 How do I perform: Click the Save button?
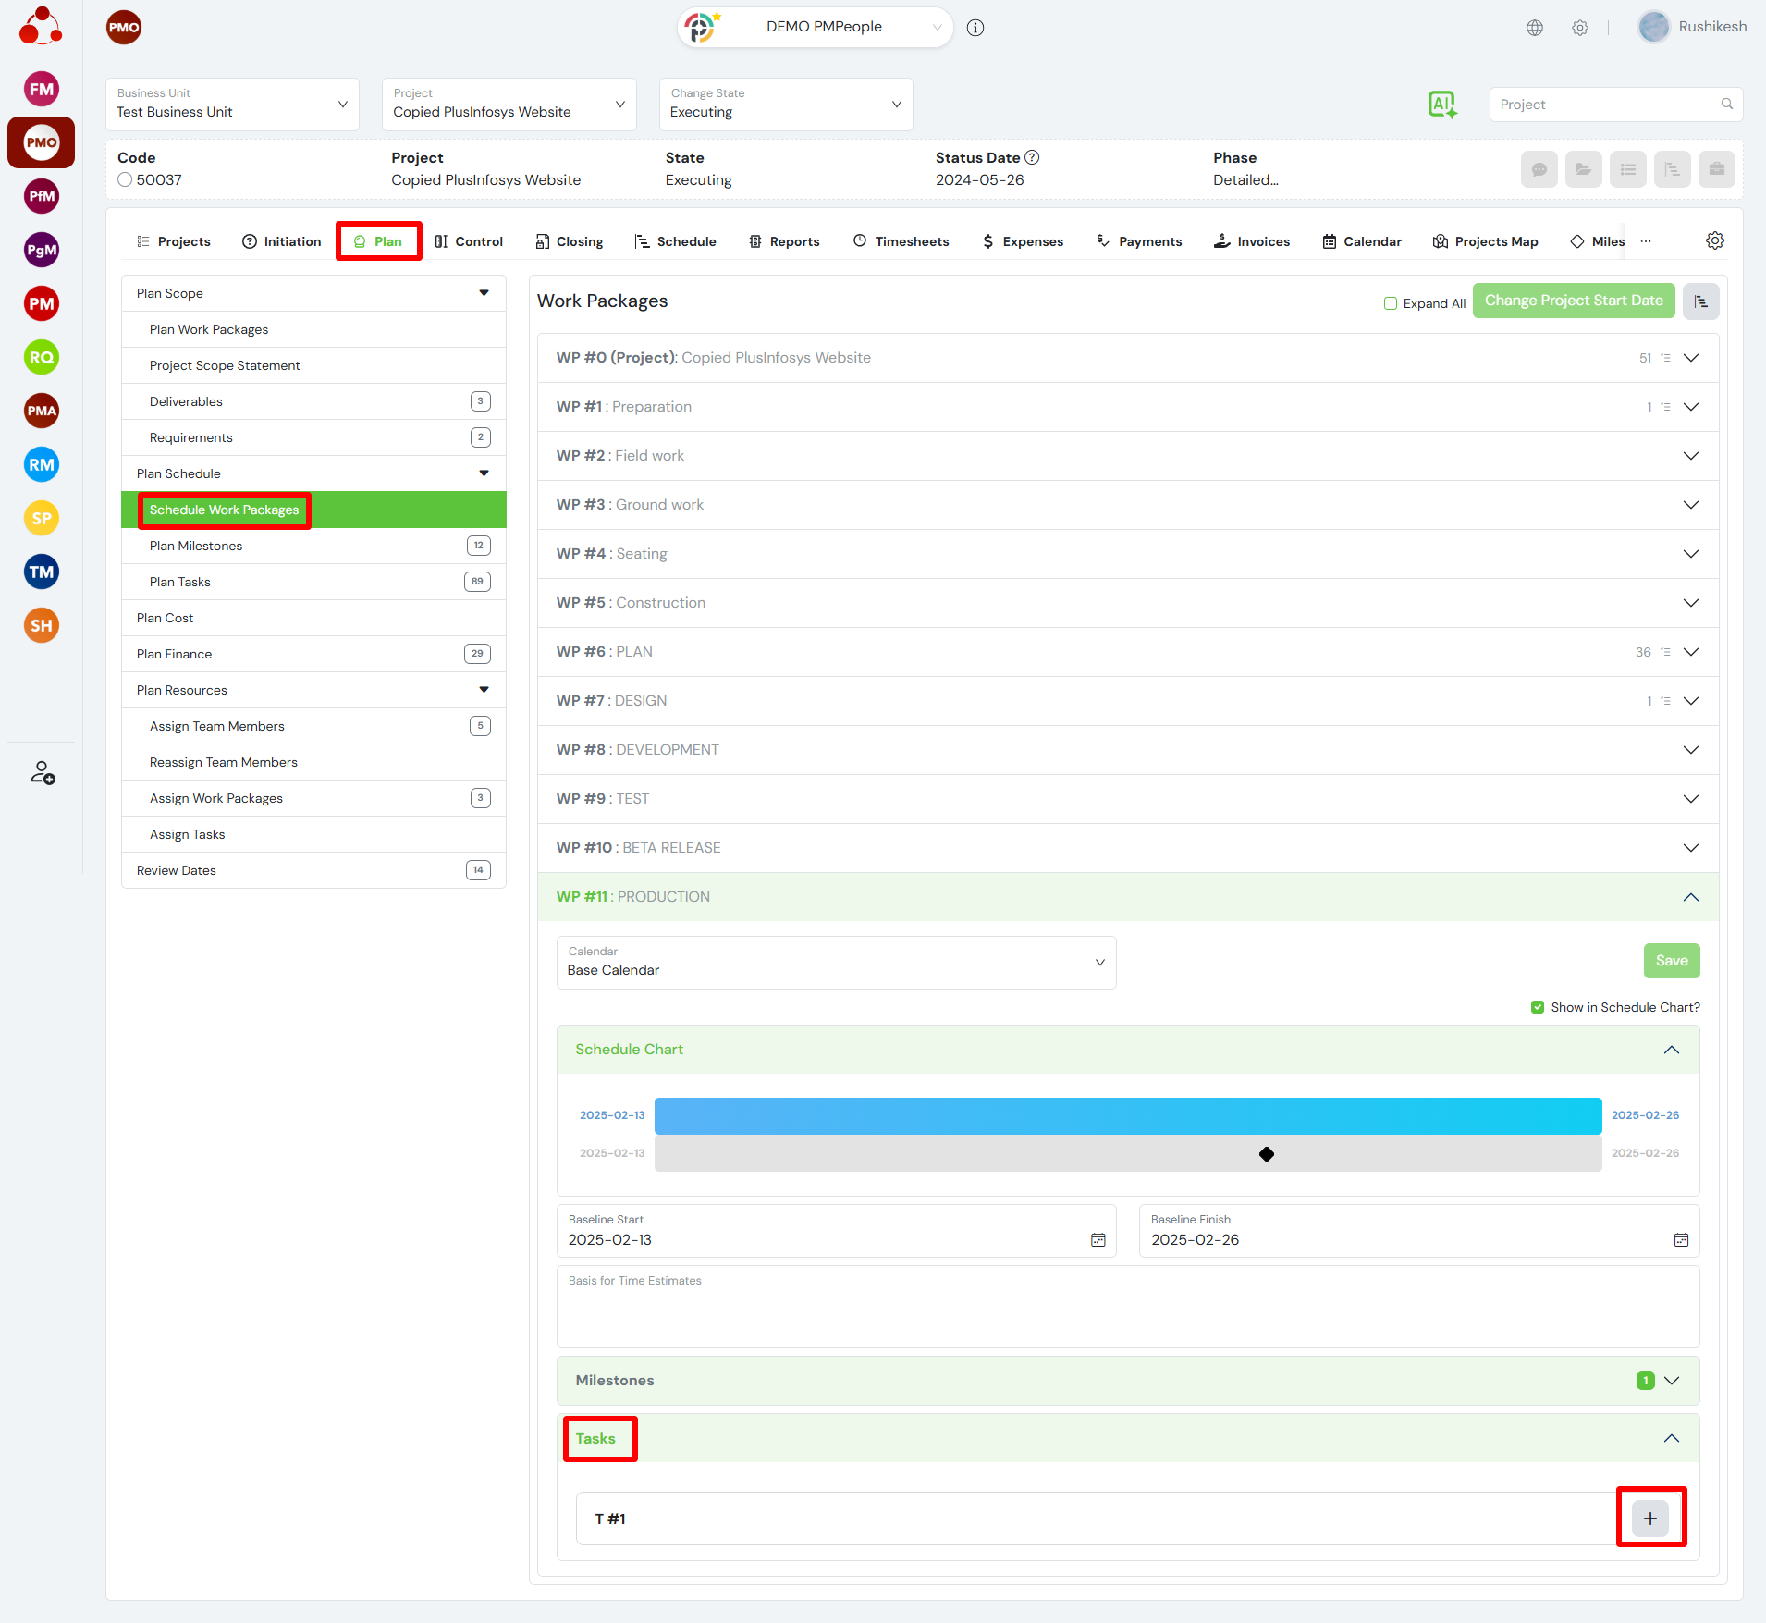1671,961
